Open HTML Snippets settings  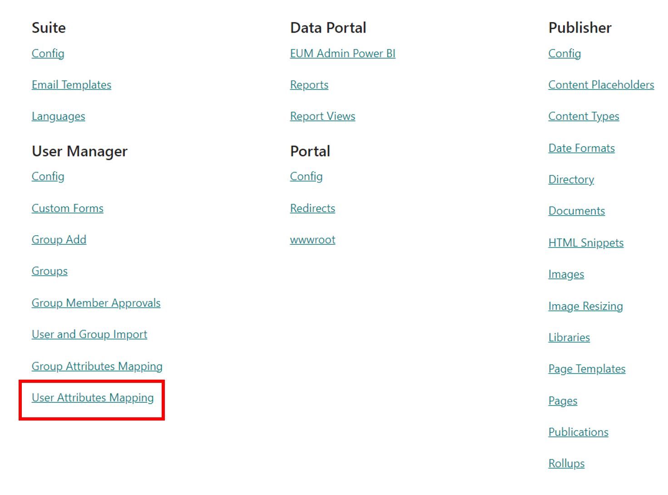tap(586, 243)
